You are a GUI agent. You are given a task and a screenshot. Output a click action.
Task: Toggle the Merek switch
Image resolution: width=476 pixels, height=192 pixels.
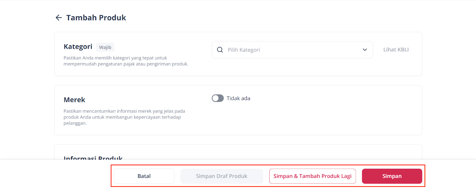(x=218, y=98)
